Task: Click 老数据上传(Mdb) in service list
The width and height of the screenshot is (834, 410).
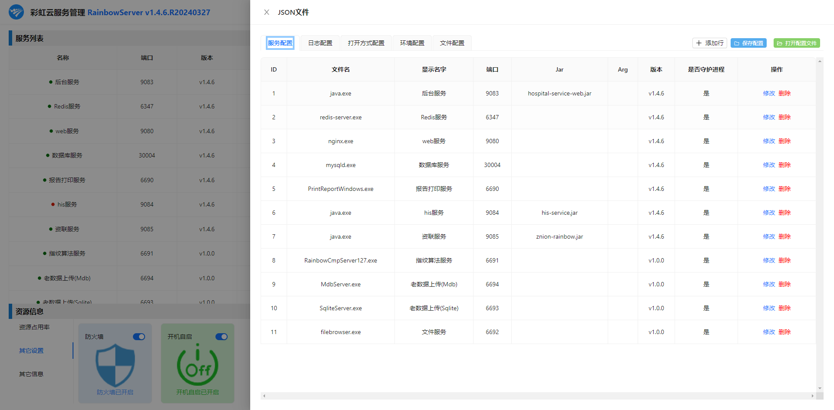Action: [x=67, y=278]
